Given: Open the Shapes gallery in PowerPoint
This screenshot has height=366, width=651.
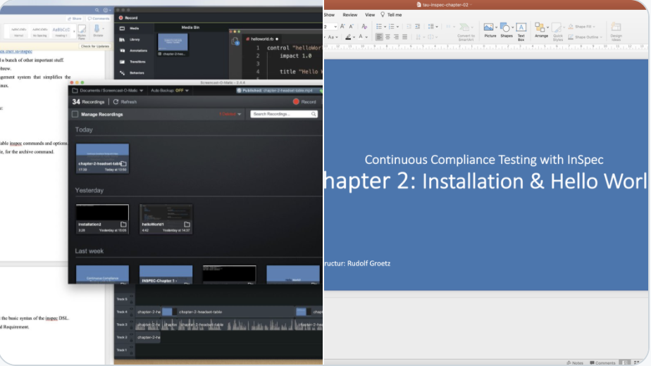Looking at the screenshot, I should [506, 30].
